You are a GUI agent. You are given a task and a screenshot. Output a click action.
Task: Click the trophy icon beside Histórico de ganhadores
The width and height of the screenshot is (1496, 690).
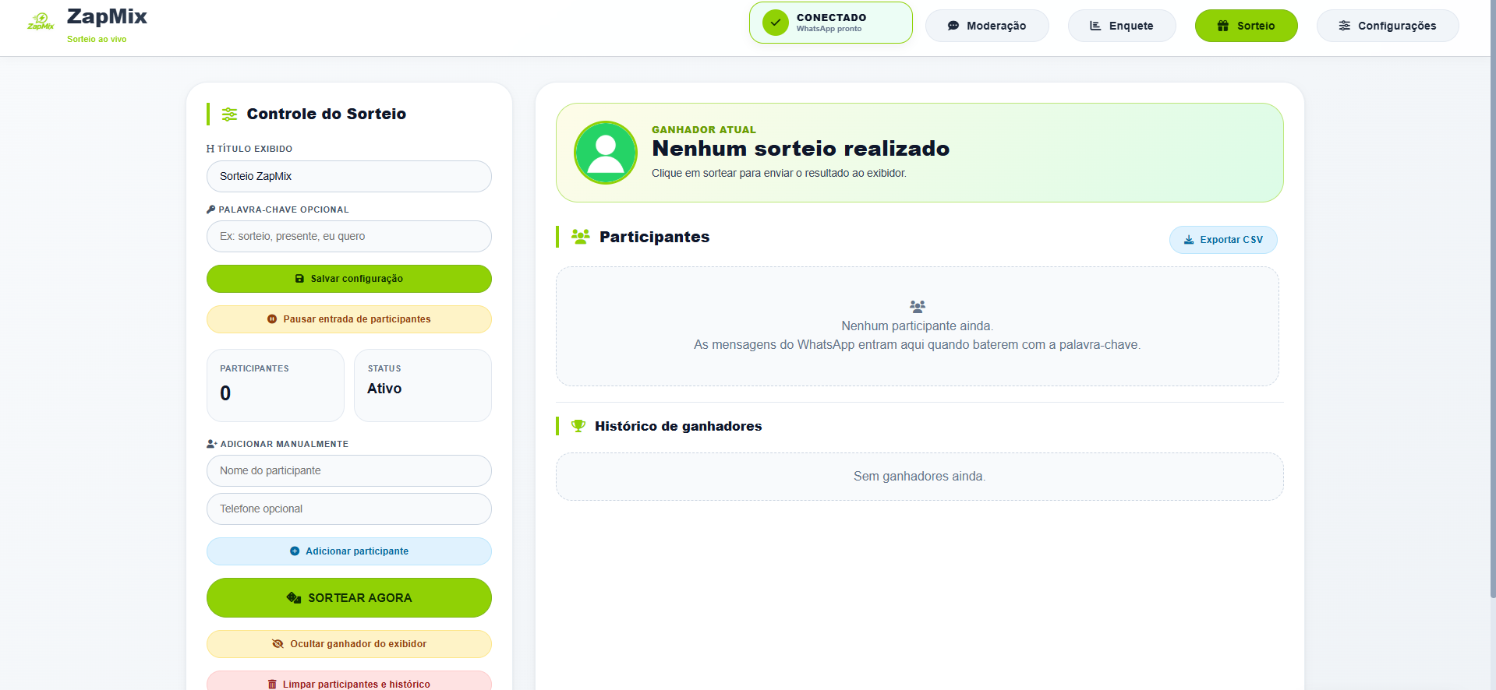pos(578,426)
